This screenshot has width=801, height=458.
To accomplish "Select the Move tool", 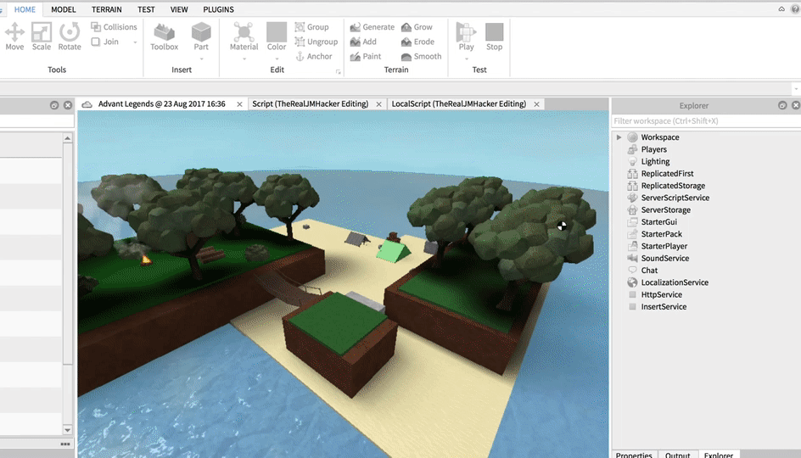I will click(x=14, y=36).
